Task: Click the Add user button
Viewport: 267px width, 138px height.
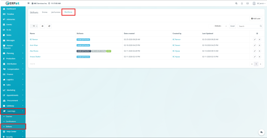Action: [256, 19]
